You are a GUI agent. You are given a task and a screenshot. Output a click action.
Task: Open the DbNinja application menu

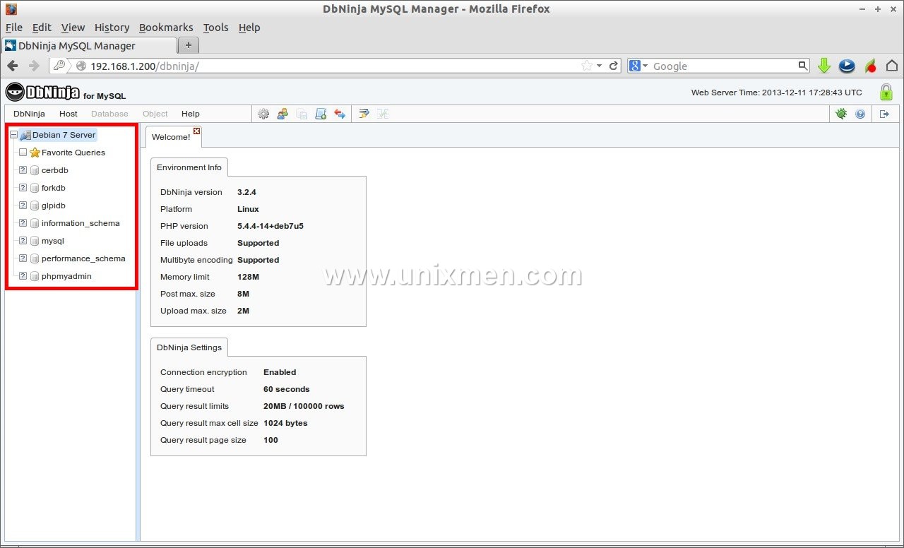pyautogui.click(x=29, y=114)
